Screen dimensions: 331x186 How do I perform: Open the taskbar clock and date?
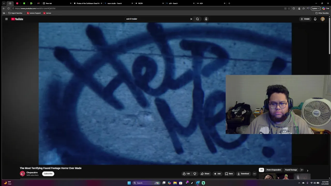point(325,183)
